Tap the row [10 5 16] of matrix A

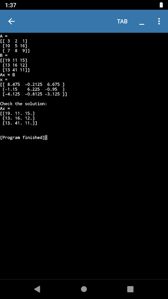(15, 46)
